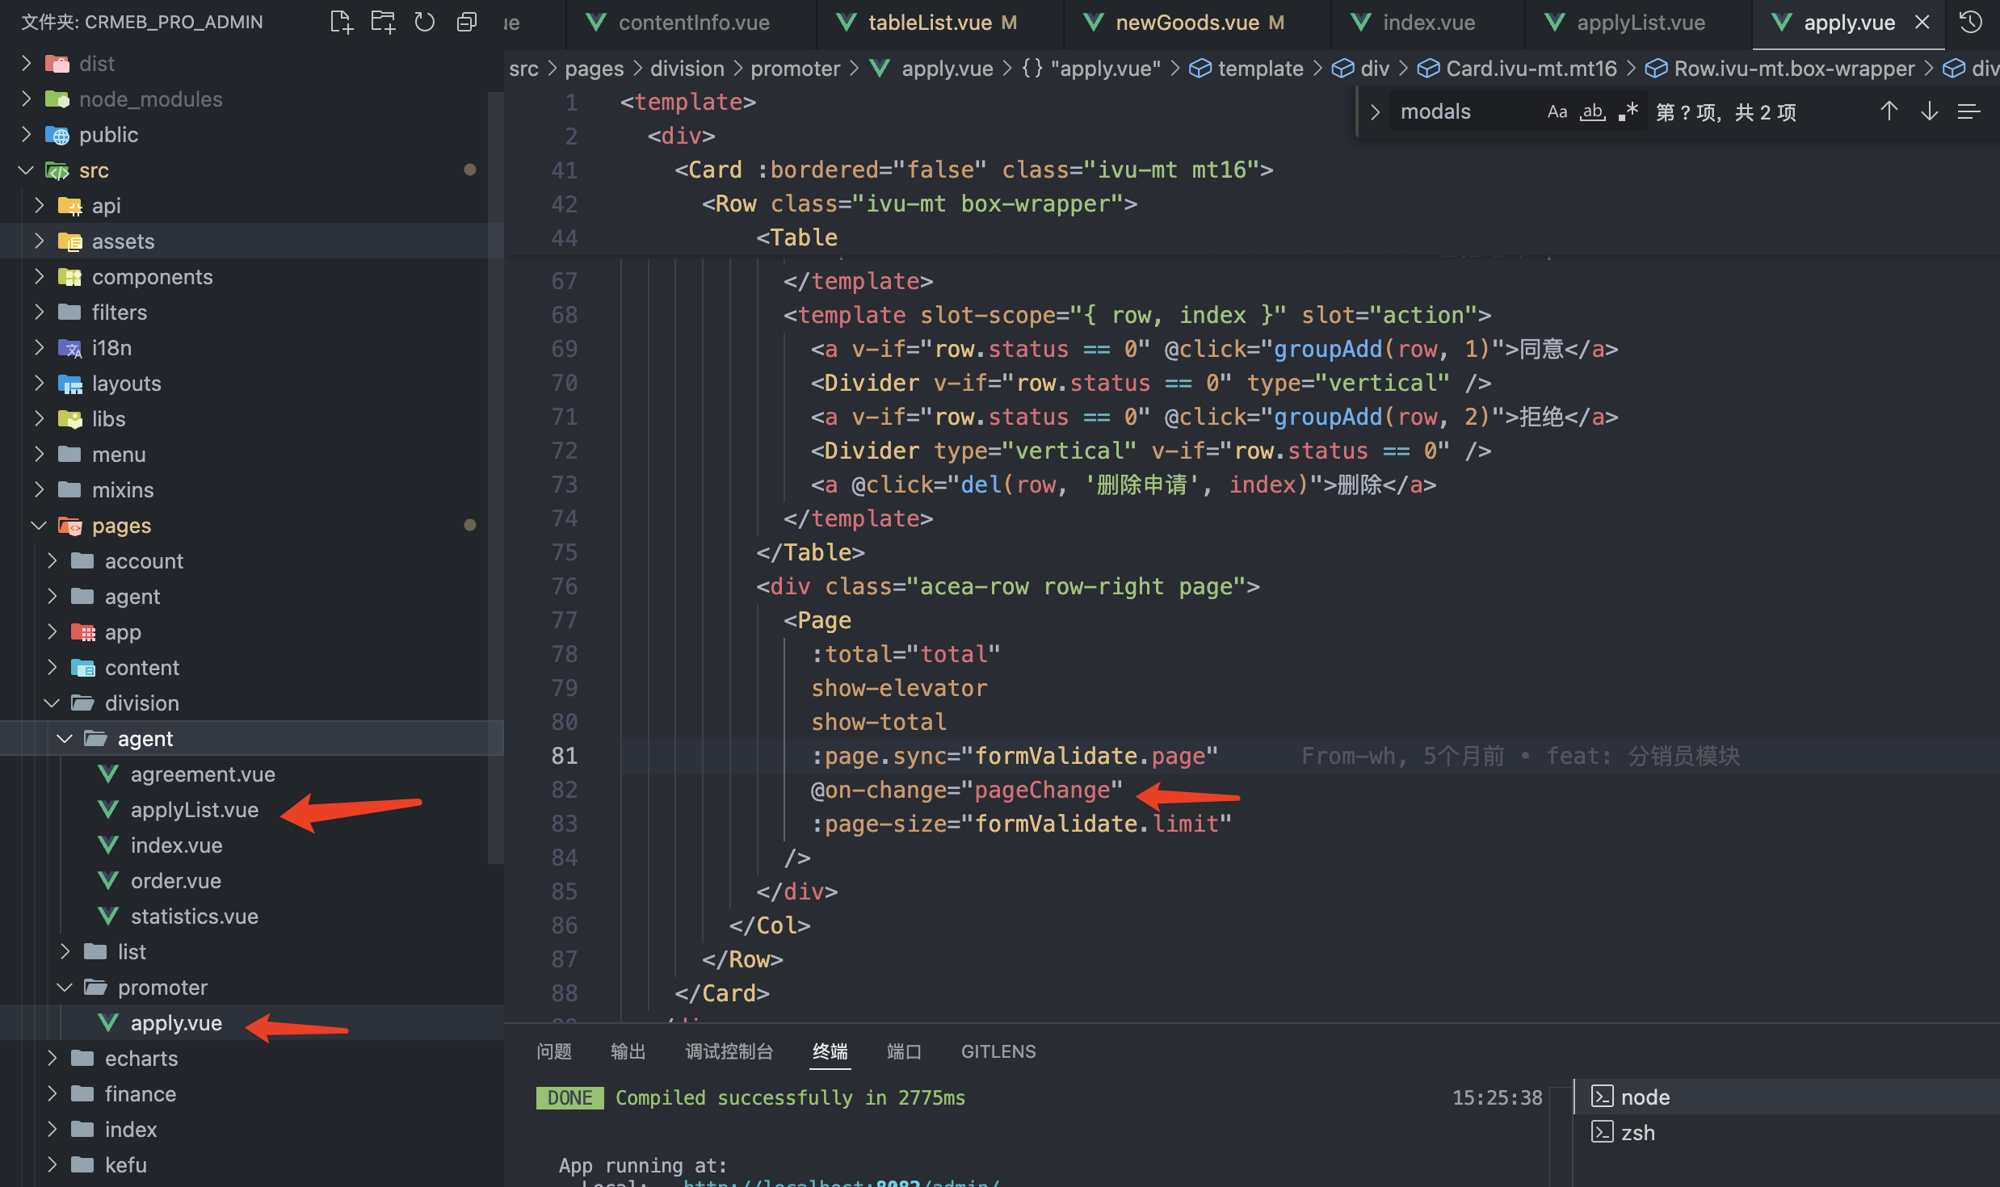This screenshot has height=1187, width=2000.
Task: Open the 端口 (Ports) panel tab
Action: [904, 1051]
